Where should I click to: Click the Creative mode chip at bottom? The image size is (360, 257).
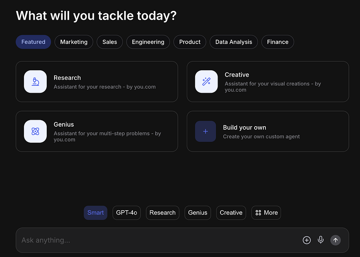231,213
